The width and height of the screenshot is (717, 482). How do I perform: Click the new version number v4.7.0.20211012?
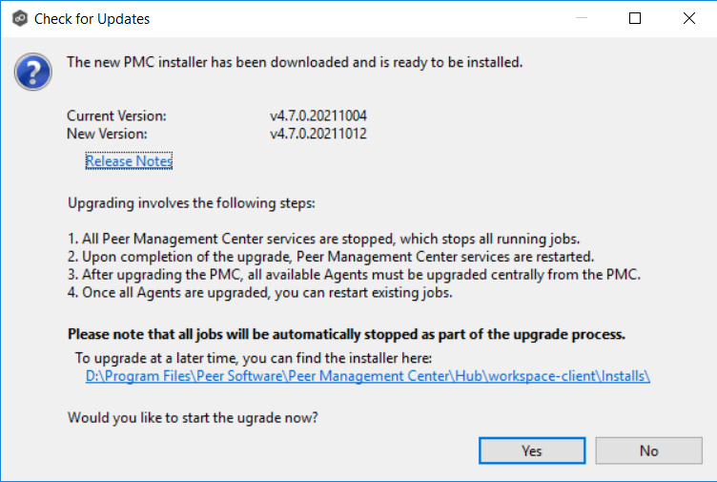(x=318, y=134)
